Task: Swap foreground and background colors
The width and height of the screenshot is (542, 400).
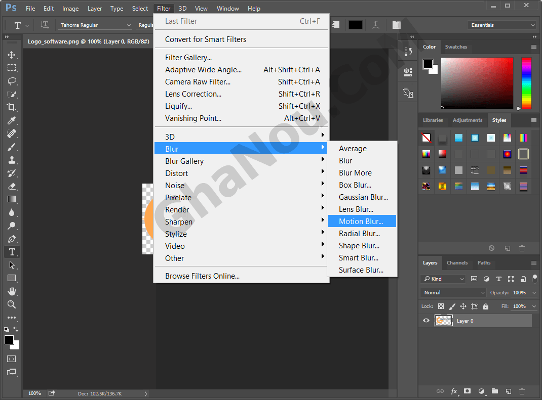Action: coord(16,329)
